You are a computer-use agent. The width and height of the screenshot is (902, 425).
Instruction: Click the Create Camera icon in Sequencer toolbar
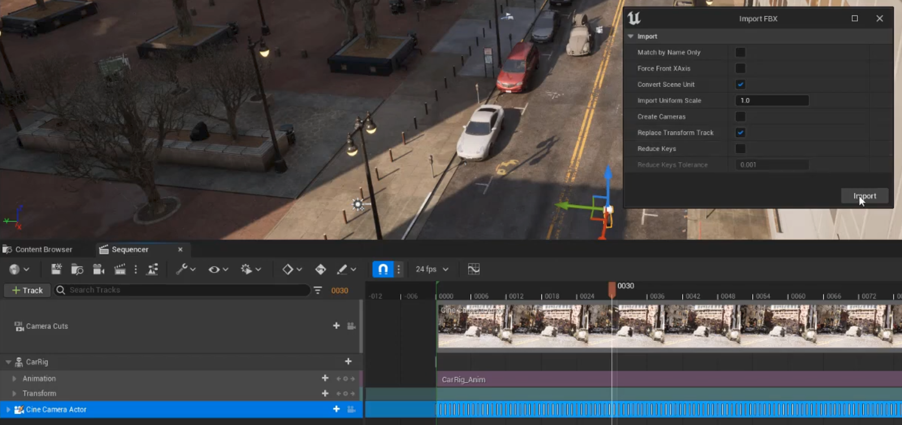click(98, 270)
